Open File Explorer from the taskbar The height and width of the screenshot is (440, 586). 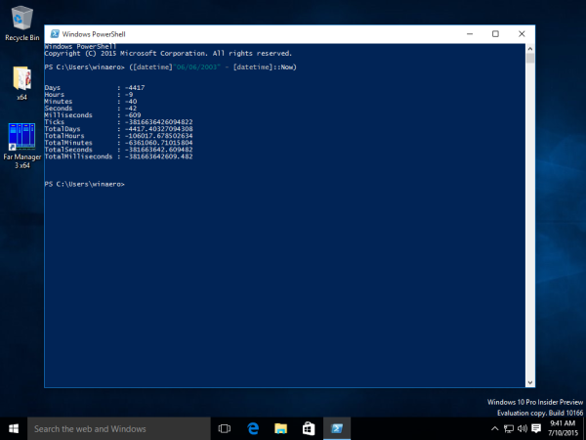click(280, 429)
